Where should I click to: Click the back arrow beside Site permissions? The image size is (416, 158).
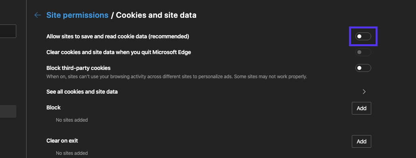pos(38,15)
